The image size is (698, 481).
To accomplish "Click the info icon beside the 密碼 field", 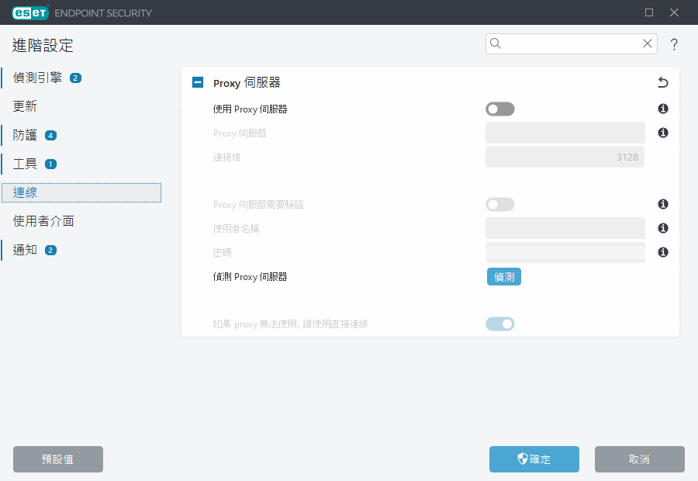I will click(x=662, y=251).
